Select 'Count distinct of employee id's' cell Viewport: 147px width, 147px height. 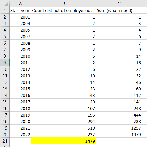[x=63, y=10]
